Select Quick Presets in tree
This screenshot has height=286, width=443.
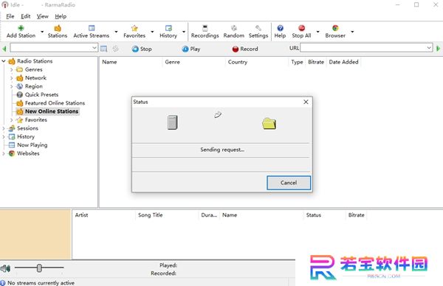[x=41, y=95]
